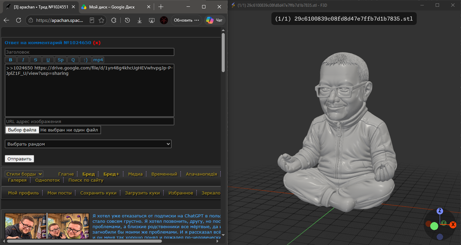The height and width of the screenshot is (245, 461).
Task: Click the Заголовок title input field
Action: point(90,52)
